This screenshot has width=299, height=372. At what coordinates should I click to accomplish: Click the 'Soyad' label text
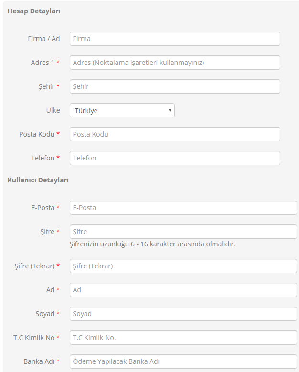45,314
